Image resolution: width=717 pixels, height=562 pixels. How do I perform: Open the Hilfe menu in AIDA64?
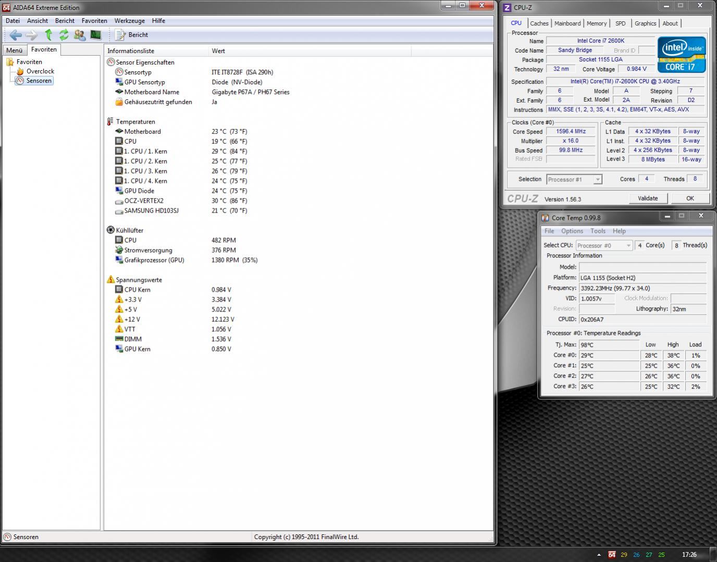(158, 21)
